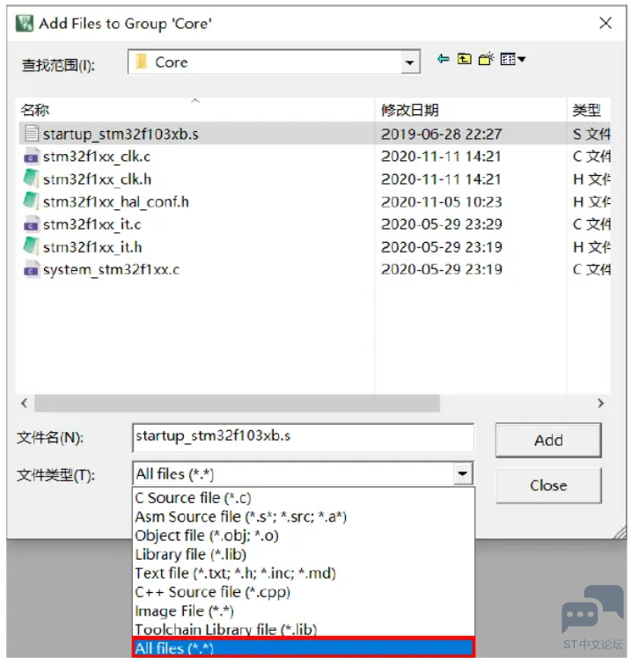
Task: Choose Text file (*.txt; *.h) filter
Action: 304,574
